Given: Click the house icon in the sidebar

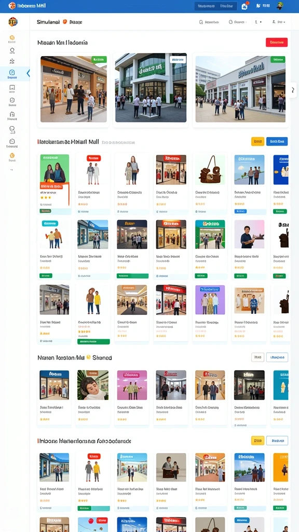Looking at the screenshot, I should tap(12, 114).
